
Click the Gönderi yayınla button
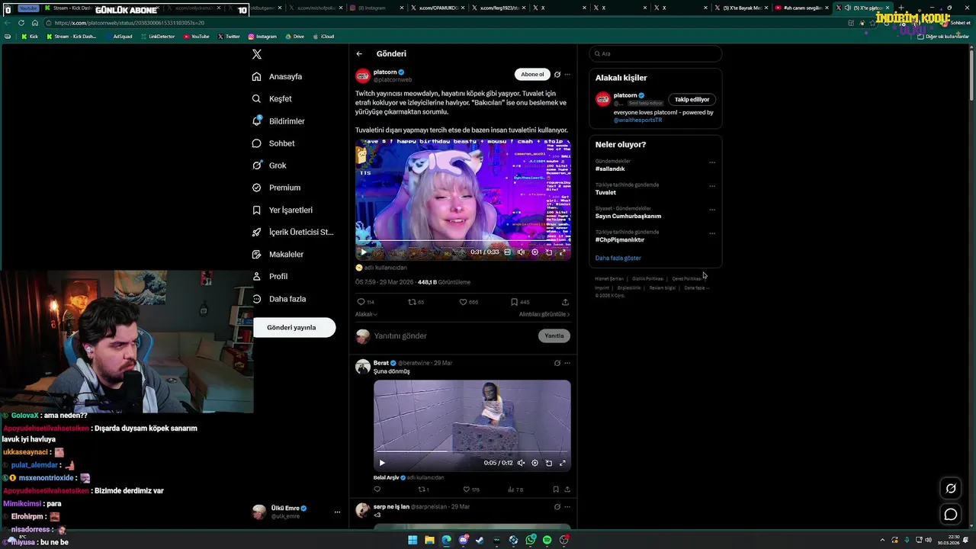(294, 327)
